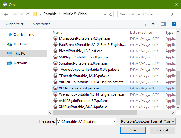Open the Organize dropdown menu

15,24
